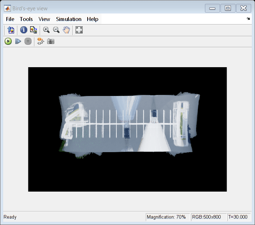Activate the Pan hand tool
The image size is (255, 225).
pyautogui.click(x=66, y=30)
